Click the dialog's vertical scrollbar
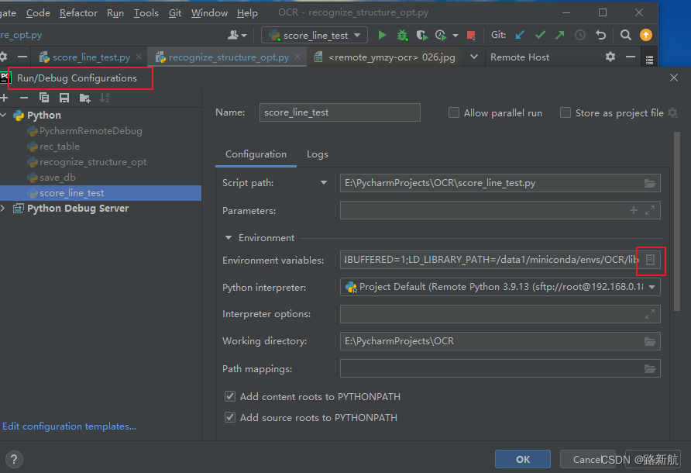 (677, 221)
